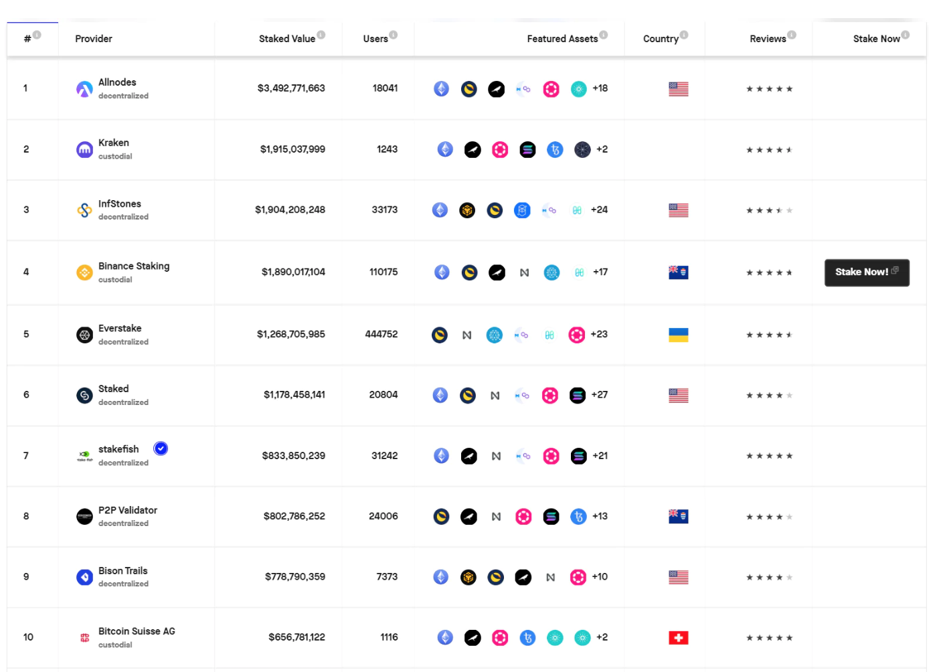Sort by the Reviews column header
Image resolution: width=933 pixels, height=672 pixels.
(x=768, y=39)
